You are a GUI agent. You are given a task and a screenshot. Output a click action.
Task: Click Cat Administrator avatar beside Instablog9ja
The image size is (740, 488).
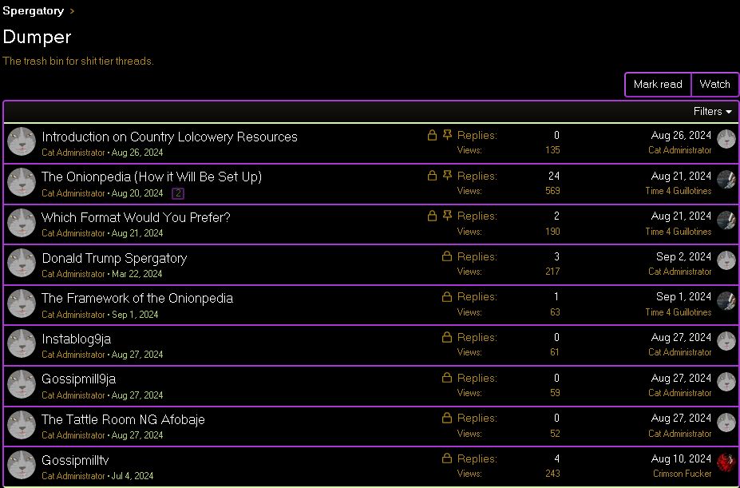coord(22,343)
